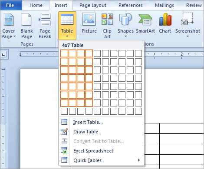Screen dimensions: 204x169
Task: Click the Excel Spreadsheet menu icon
Action: pyautogui.click(x=64, y=151)
